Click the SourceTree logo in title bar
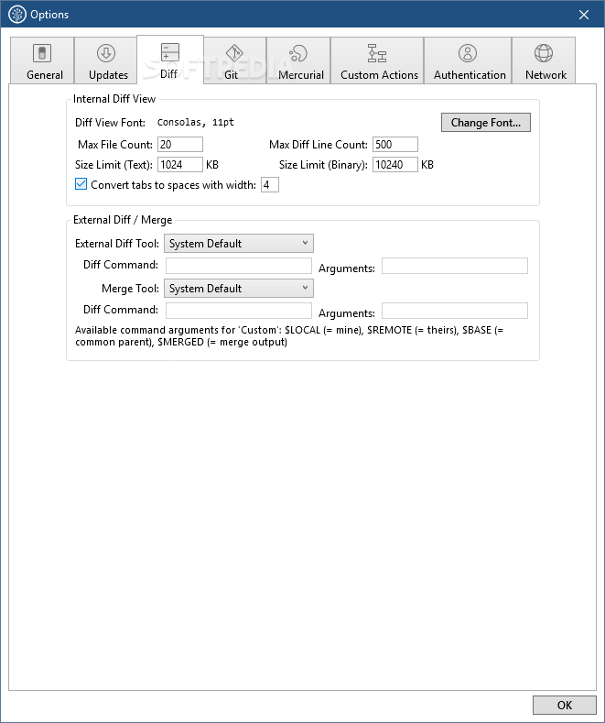Viewport: 605px width, 723px height. (x=17, y=15)
